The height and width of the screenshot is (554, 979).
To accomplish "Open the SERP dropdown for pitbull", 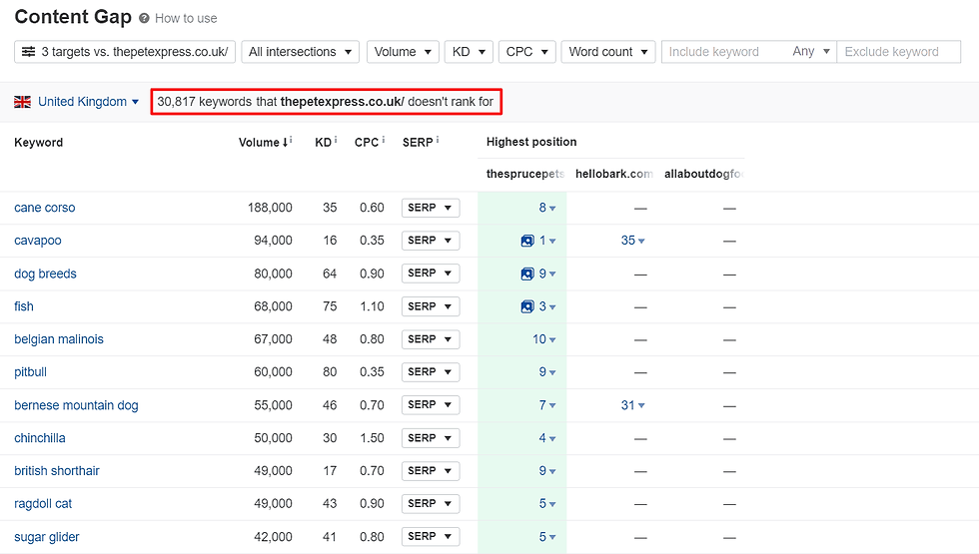I will click(431, 371).
